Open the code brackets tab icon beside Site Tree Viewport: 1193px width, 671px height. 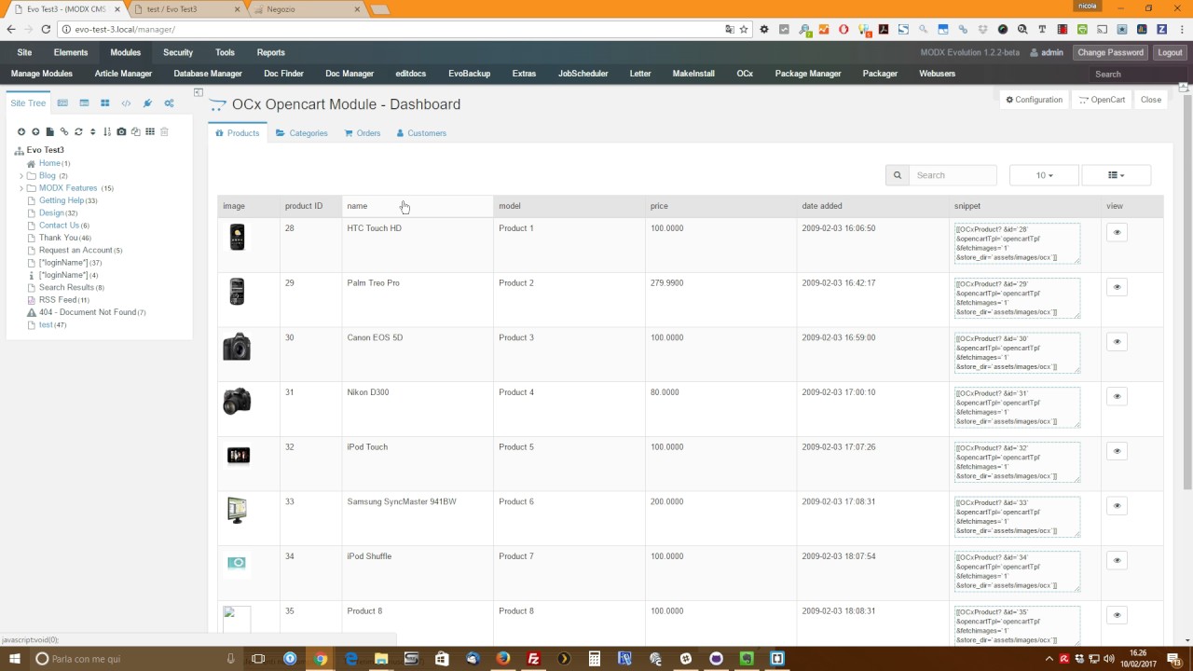coord(126,103)
